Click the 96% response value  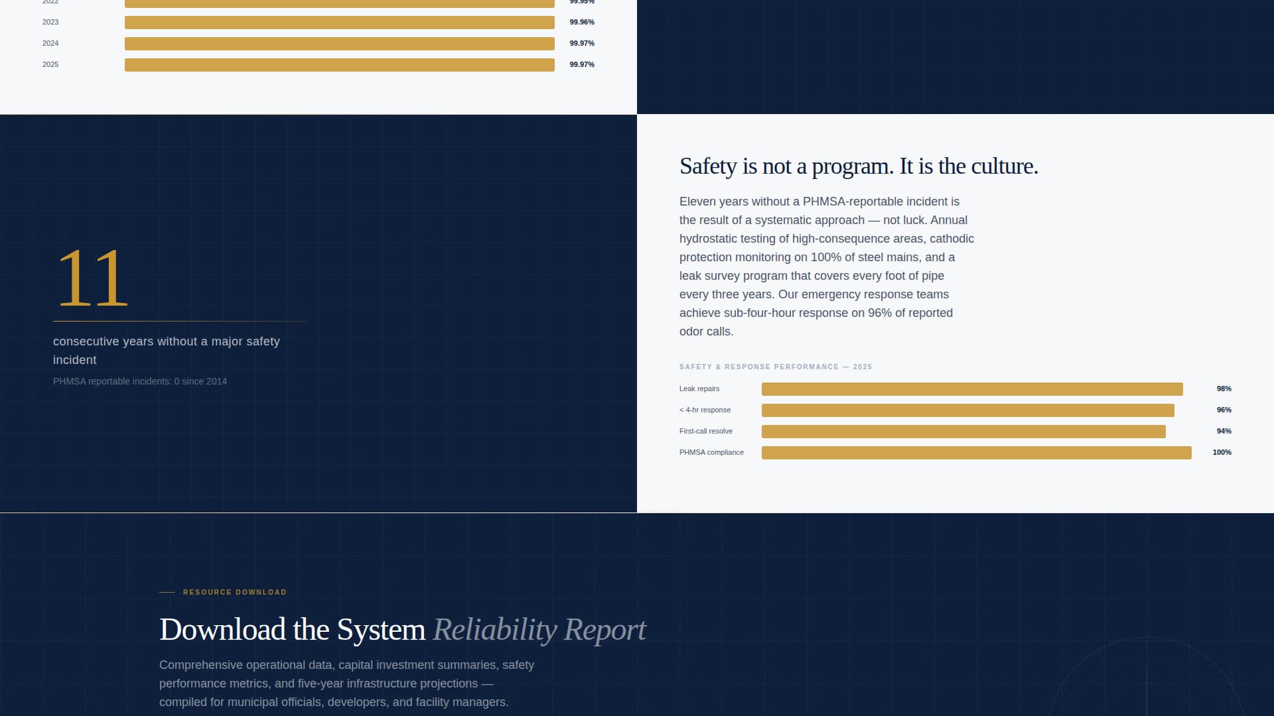[1224, 410]
